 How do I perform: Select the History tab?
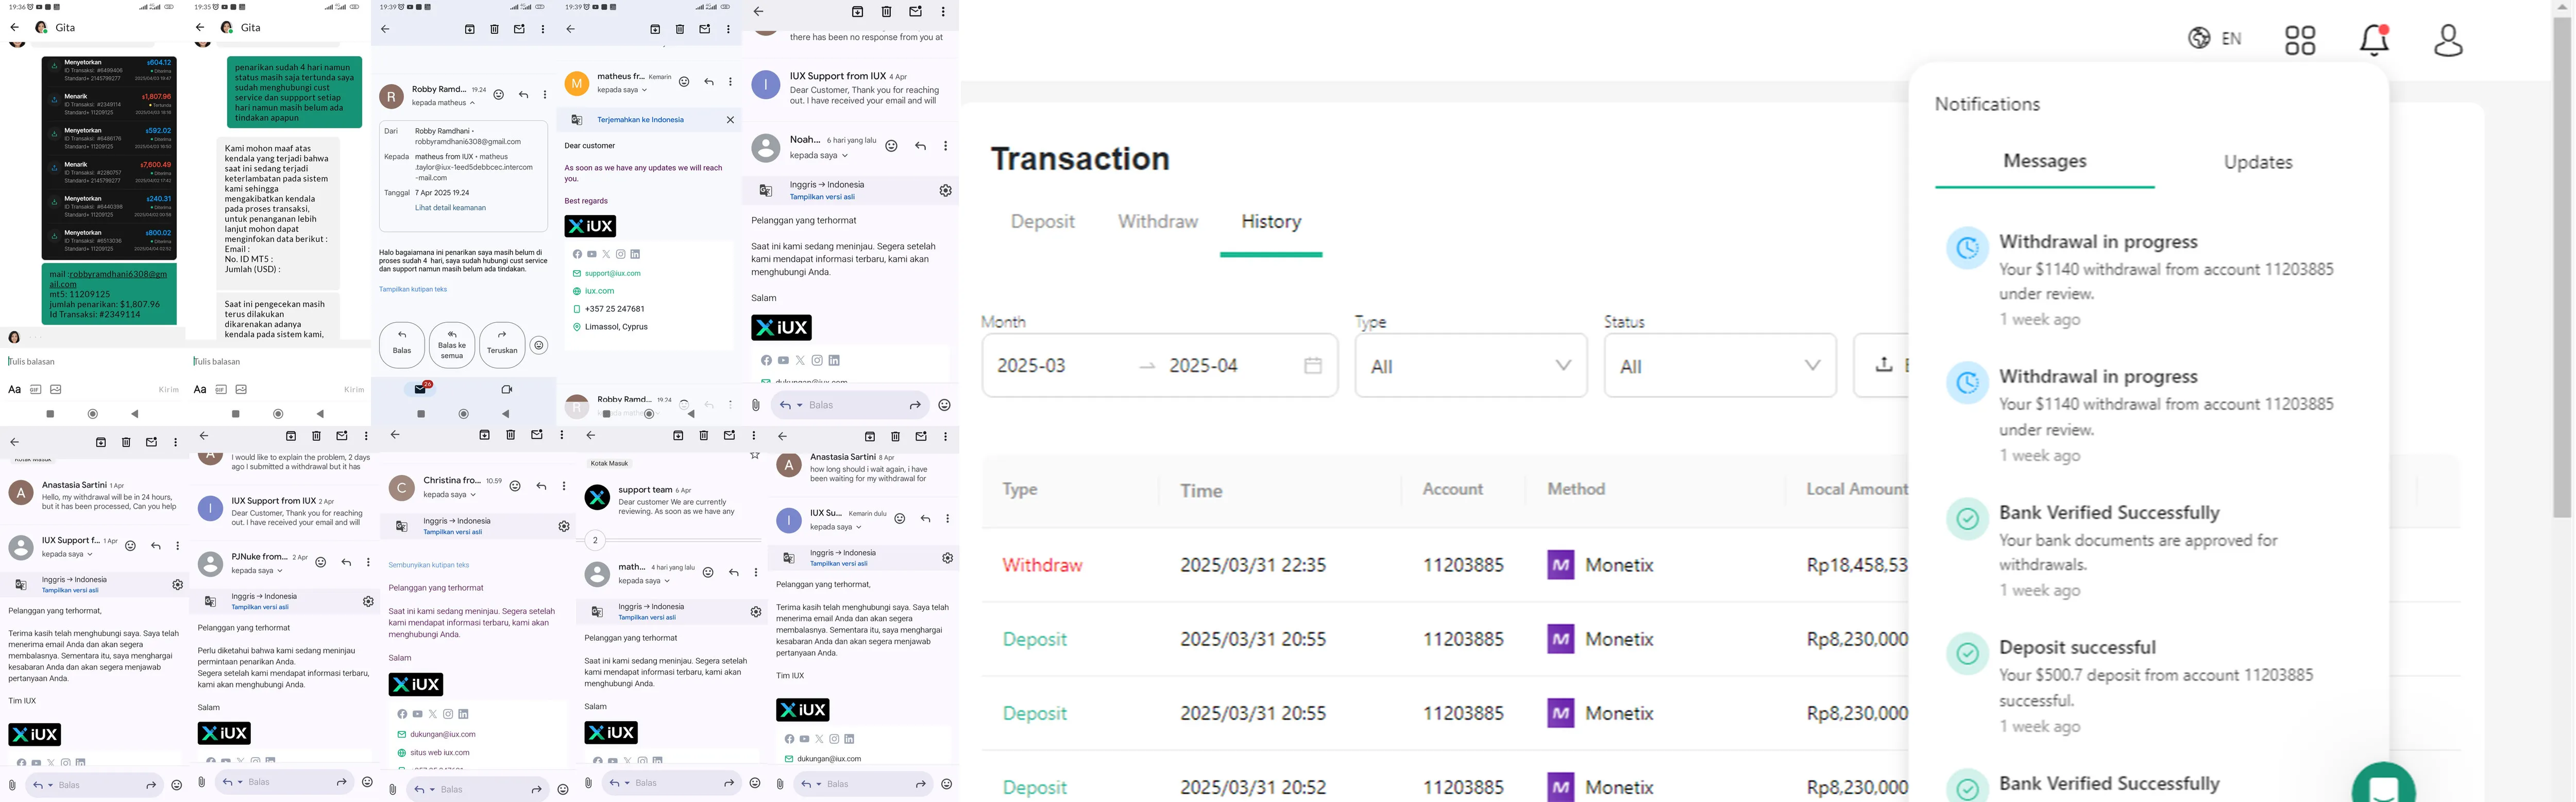(1271, 222)
